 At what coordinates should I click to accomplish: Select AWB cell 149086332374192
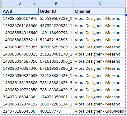[20, 104]
